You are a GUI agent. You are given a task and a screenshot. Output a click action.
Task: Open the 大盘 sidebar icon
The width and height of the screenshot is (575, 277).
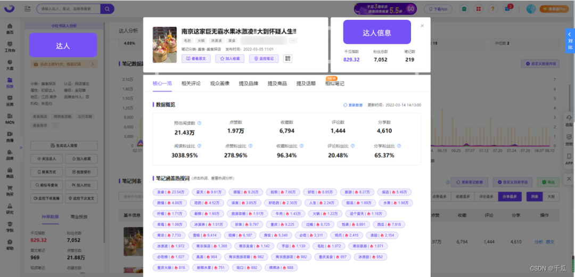pyautogui.click(x=10, y=64)
